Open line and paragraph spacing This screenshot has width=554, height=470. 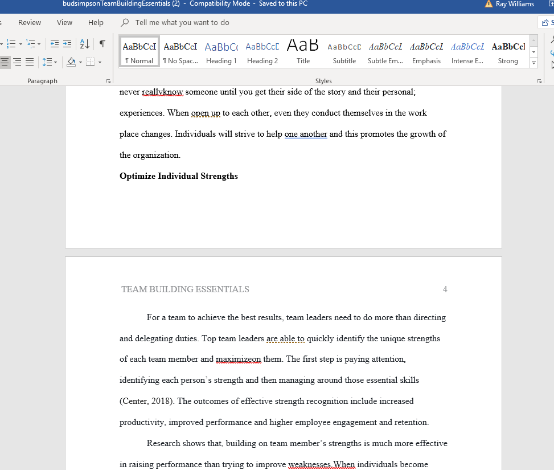(x=47, y=62)
